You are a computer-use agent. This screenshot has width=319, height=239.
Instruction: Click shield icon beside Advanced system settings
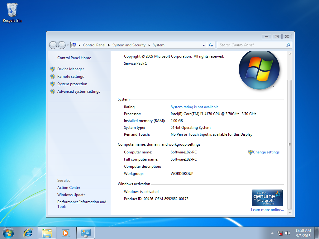pyautogui.click(x=53, y=91)
